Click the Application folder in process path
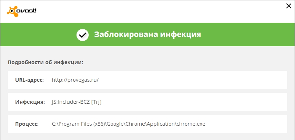 tap(161, 124)
